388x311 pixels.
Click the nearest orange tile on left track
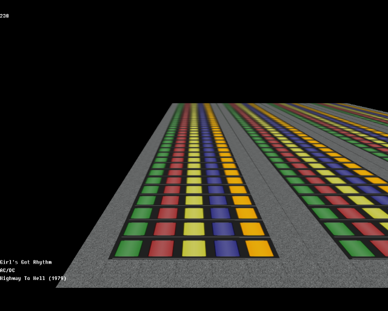[x=259, y=248]
